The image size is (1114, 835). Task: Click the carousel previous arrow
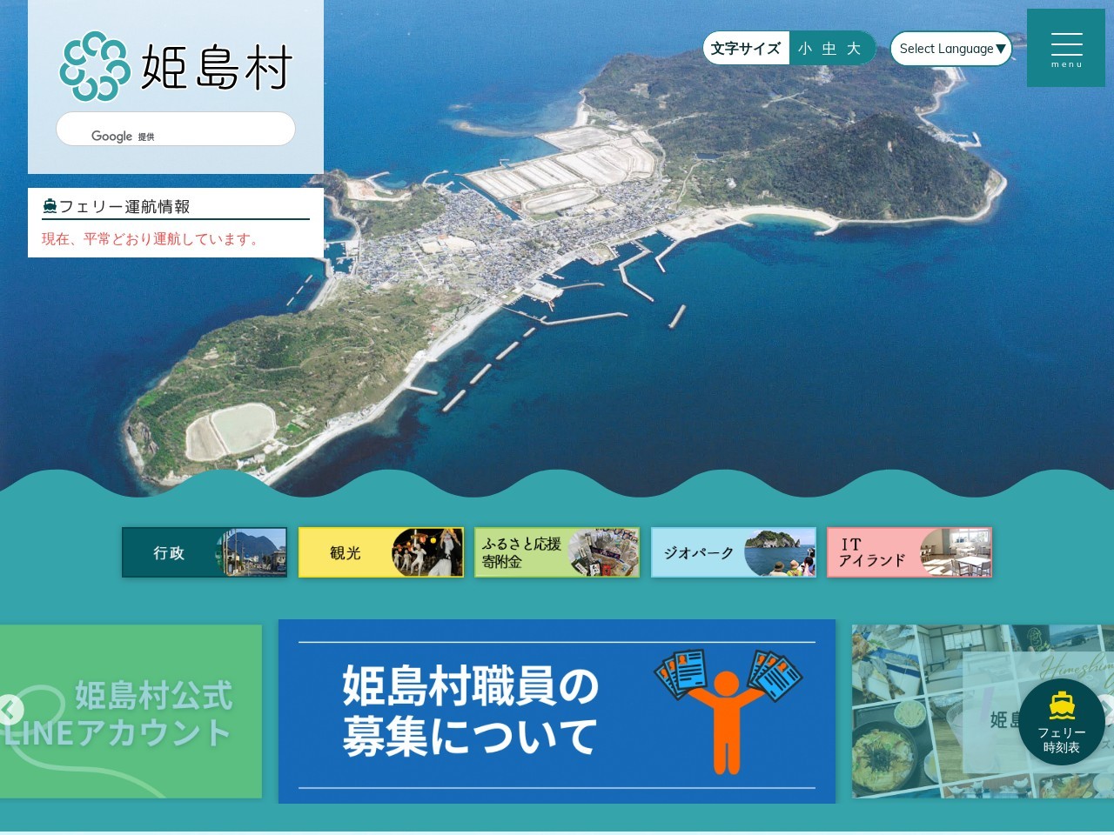click(x=10, y=709)
